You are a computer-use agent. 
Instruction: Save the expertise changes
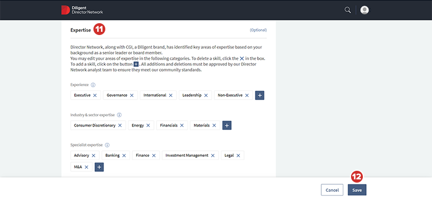(x=357, y=190)
